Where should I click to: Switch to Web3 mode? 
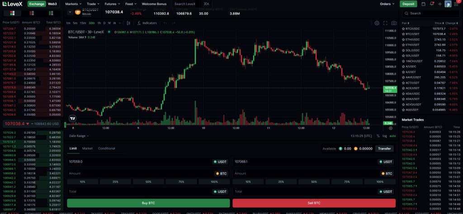click(x=52, y=4)
